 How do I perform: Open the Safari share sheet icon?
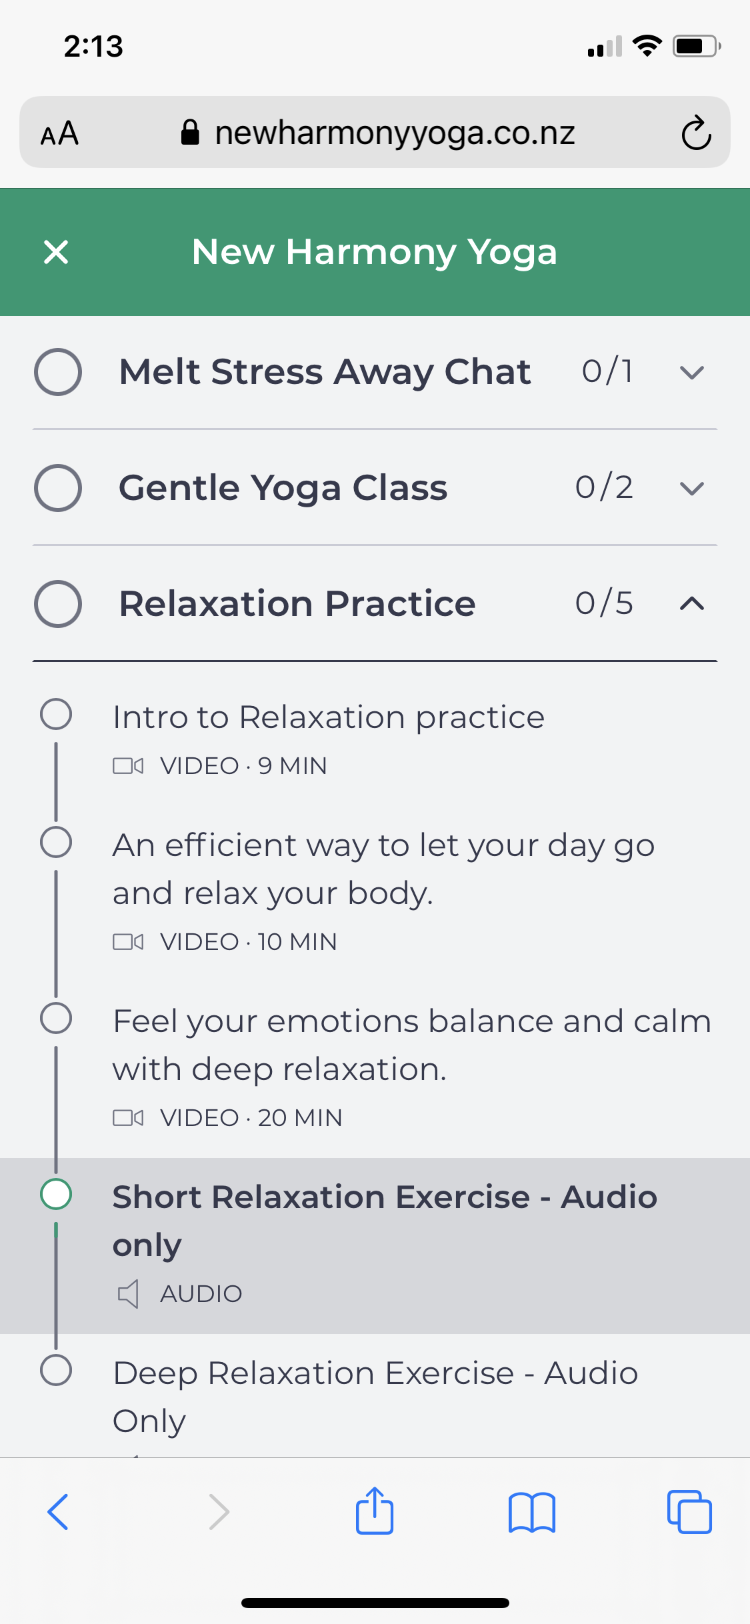375,1511
